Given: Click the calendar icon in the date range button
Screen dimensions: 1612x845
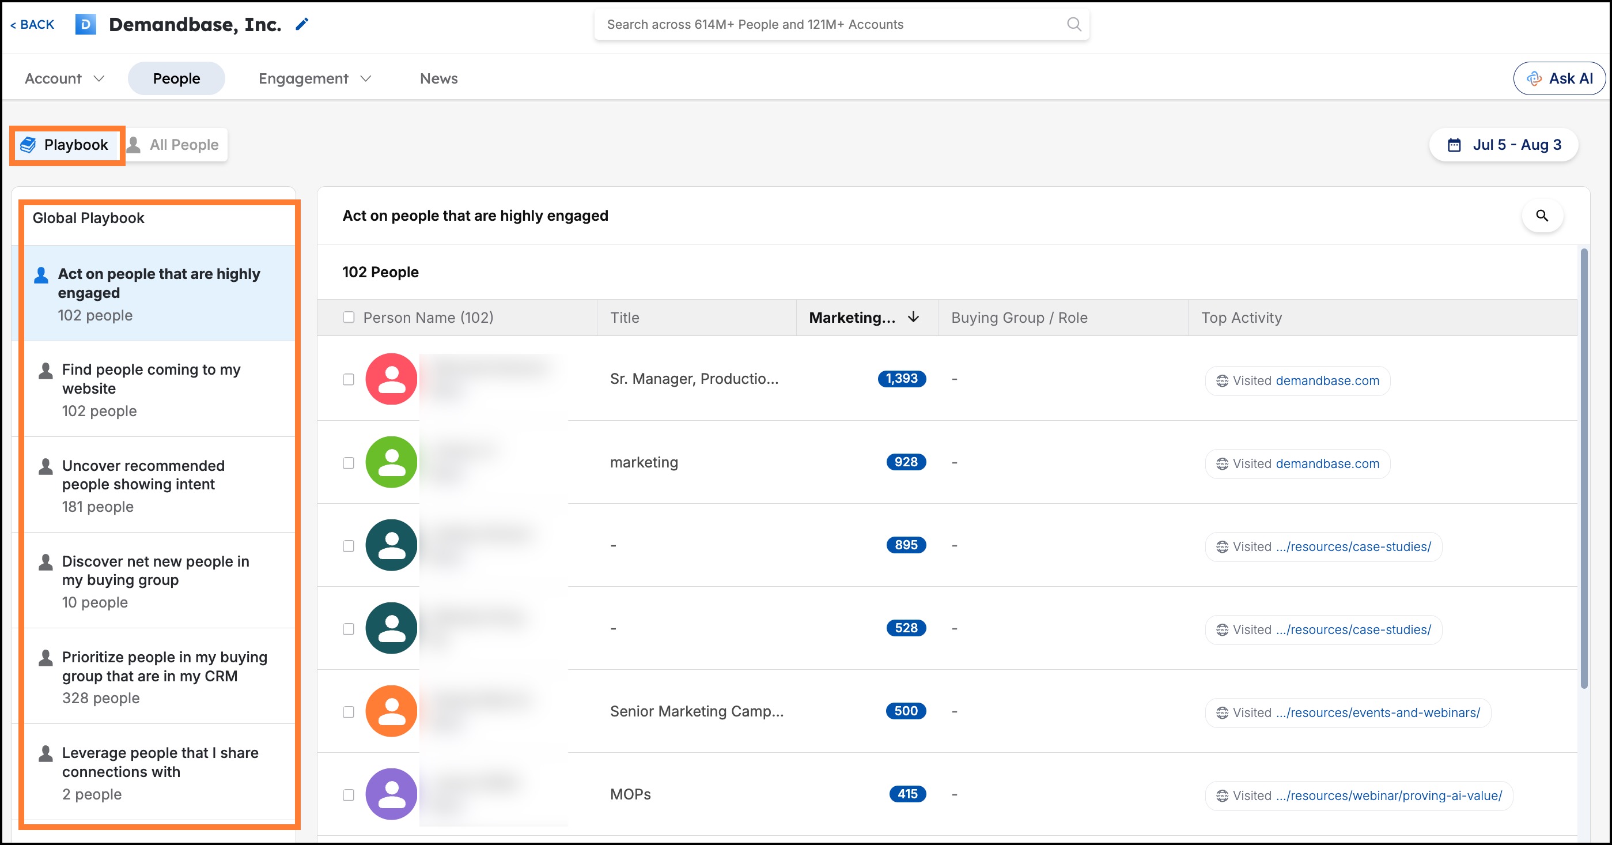Looking at the screenshot, I should [1454, 145].
